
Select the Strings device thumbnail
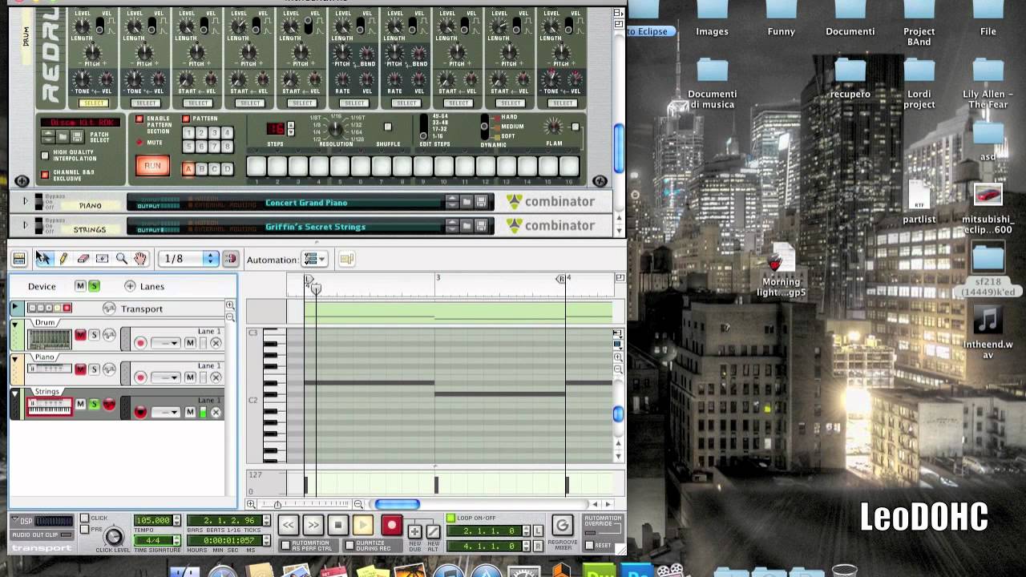(x=50, y=408)
